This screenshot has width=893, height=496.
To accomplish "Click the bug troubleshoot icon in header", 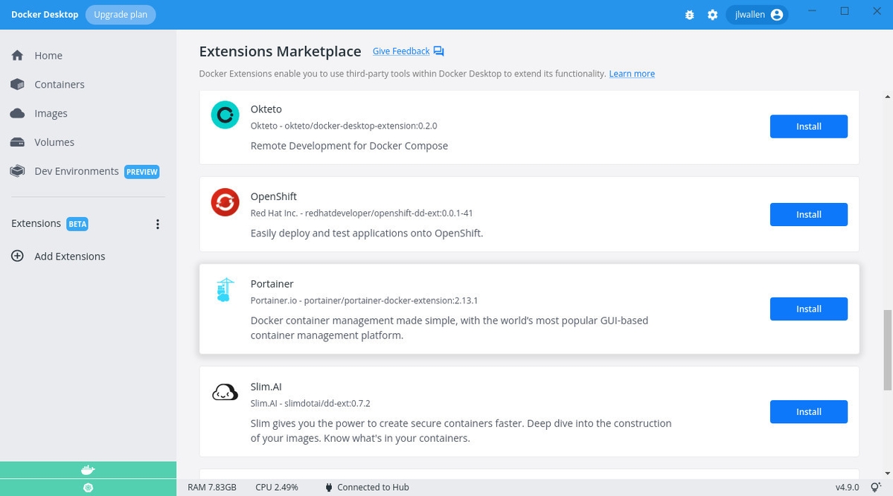I will 689,15.
